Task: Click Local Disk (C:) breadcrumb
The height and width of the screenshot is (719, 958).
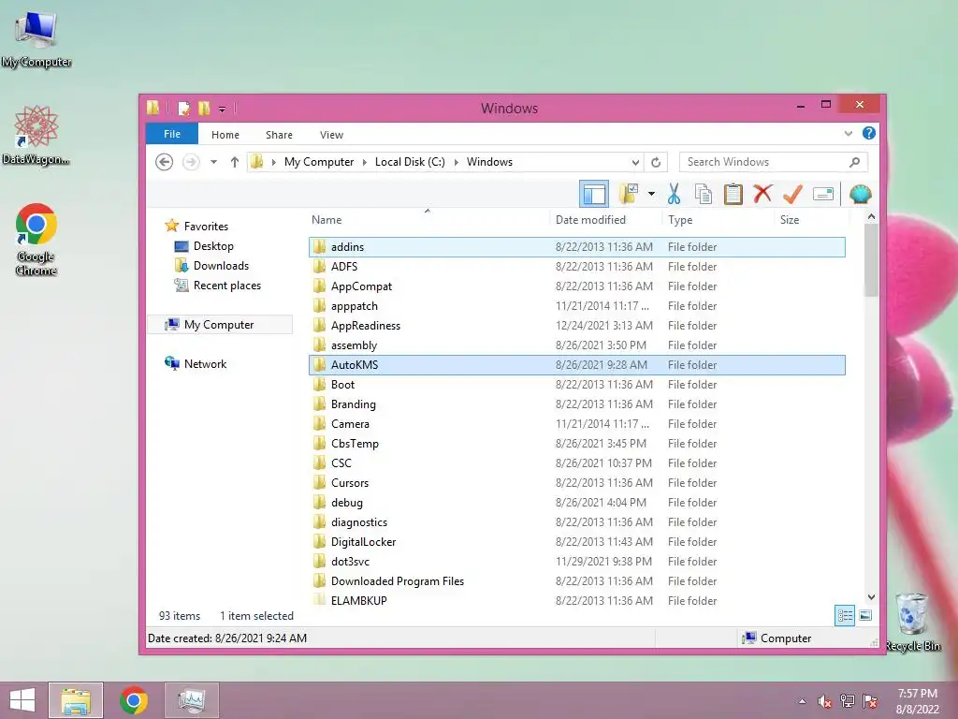Action: click(x=410, y=162)
